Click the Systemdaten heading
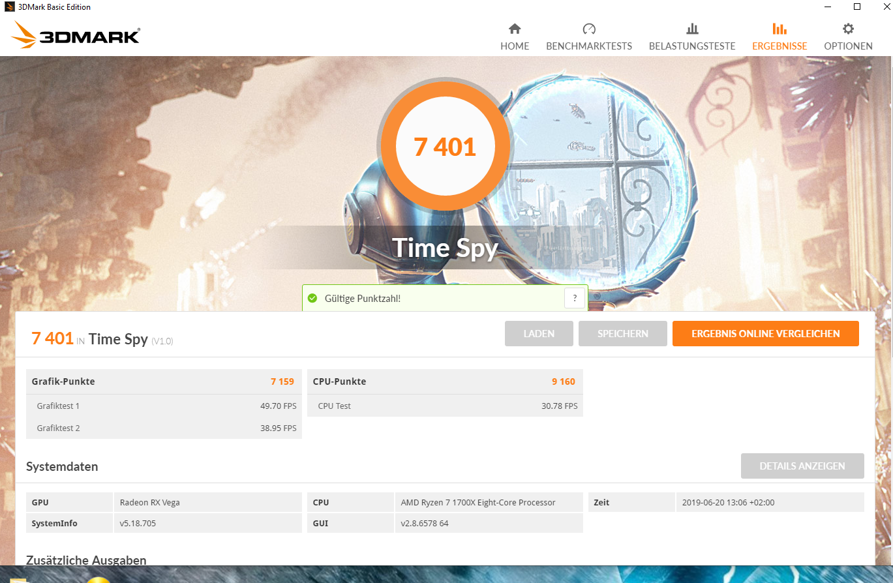 (x=62, y=466)
